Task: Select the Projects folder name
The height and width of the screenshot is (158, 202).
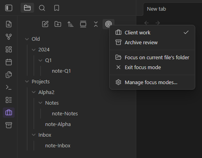Action: [x=41, y=82]
